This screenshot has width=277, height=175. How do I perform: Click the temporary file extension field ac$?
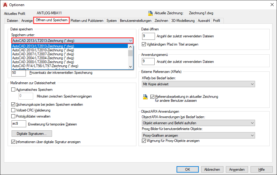point(19,124)
